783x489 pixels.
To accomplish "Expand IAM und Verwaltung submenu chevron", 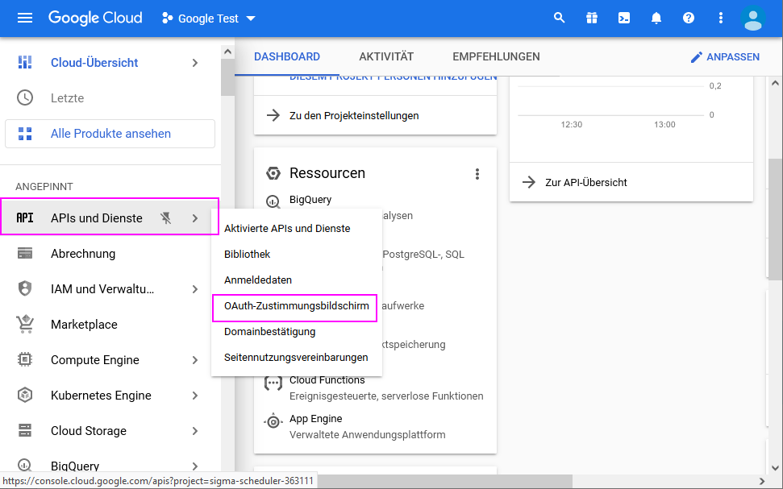I will 195,289.
